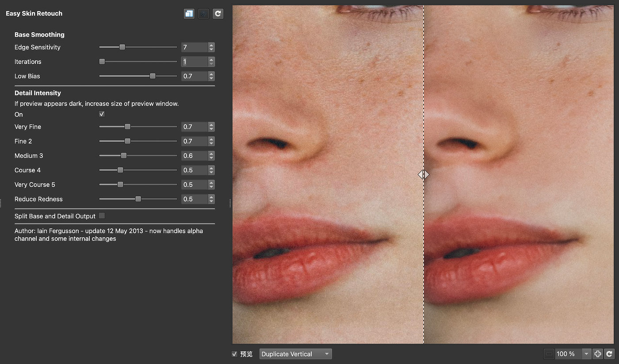Focus the Very Fine value field

195,127
